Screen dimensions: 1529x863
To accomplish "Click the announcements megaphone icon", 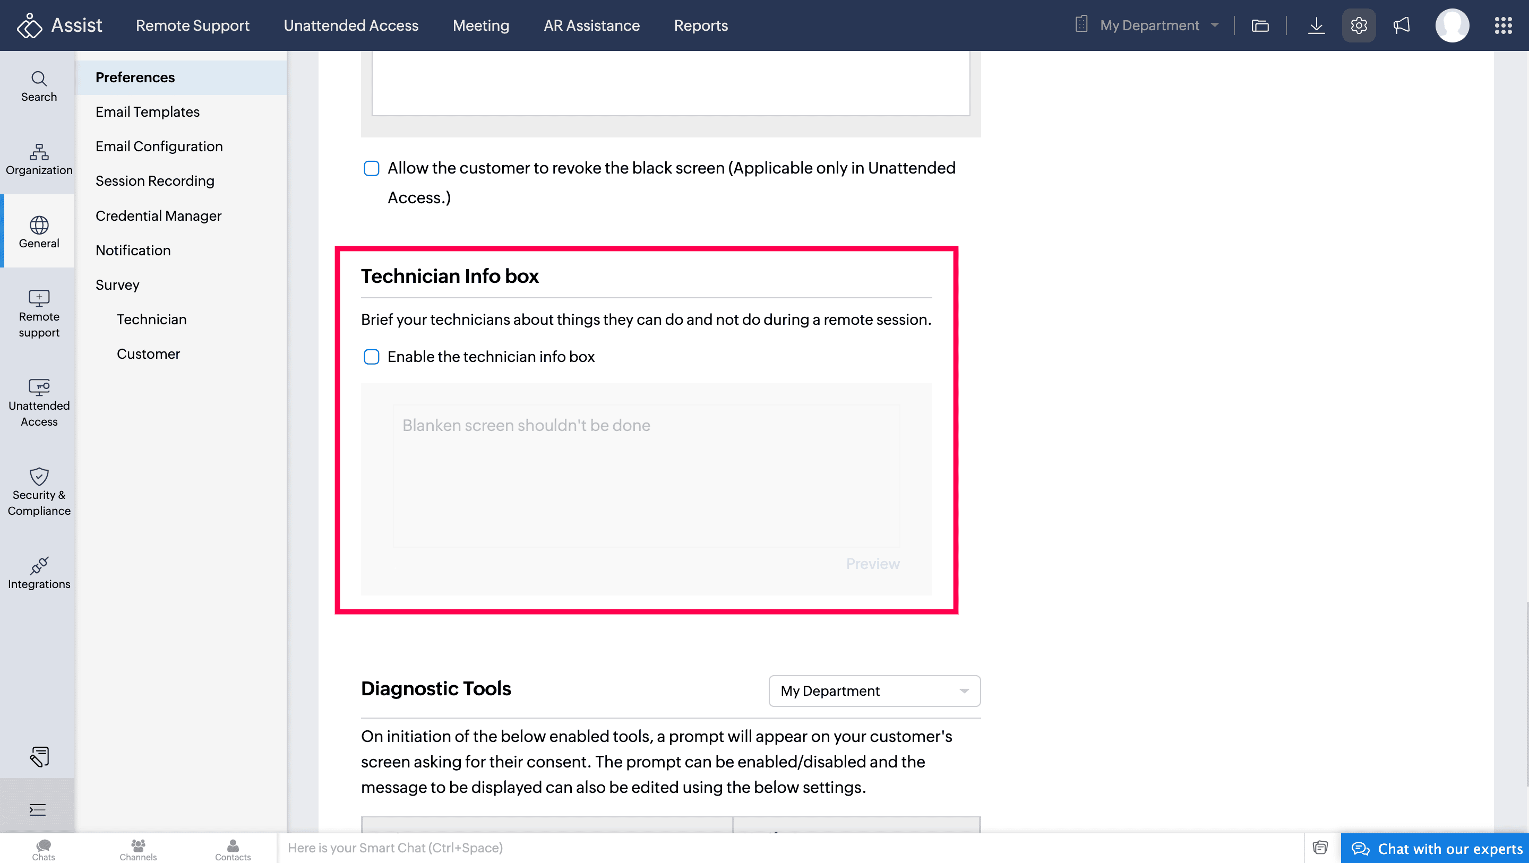I will click(x=1402, y=25).
